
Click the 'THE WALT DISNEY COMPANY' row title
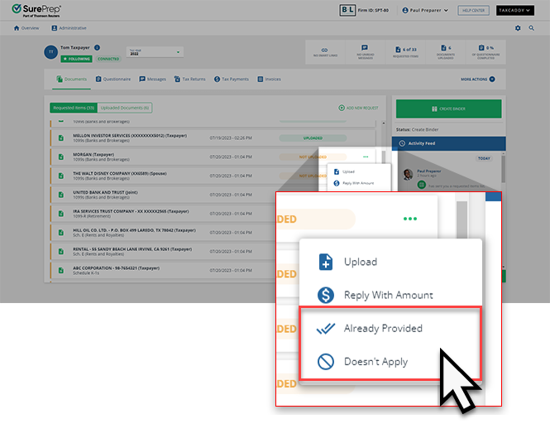120,174
